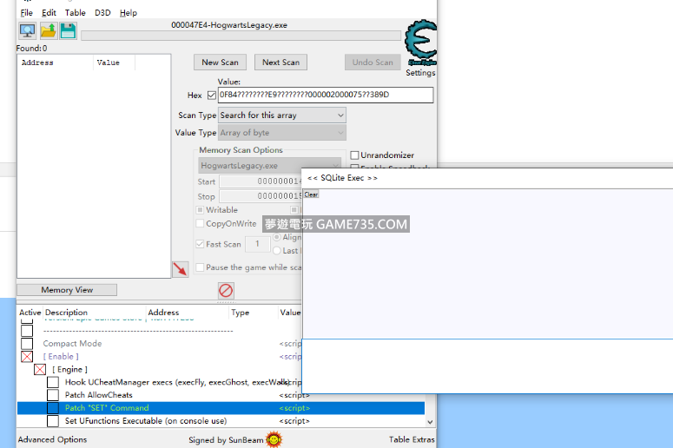Click the save floppy disk icon

(69, 31)
